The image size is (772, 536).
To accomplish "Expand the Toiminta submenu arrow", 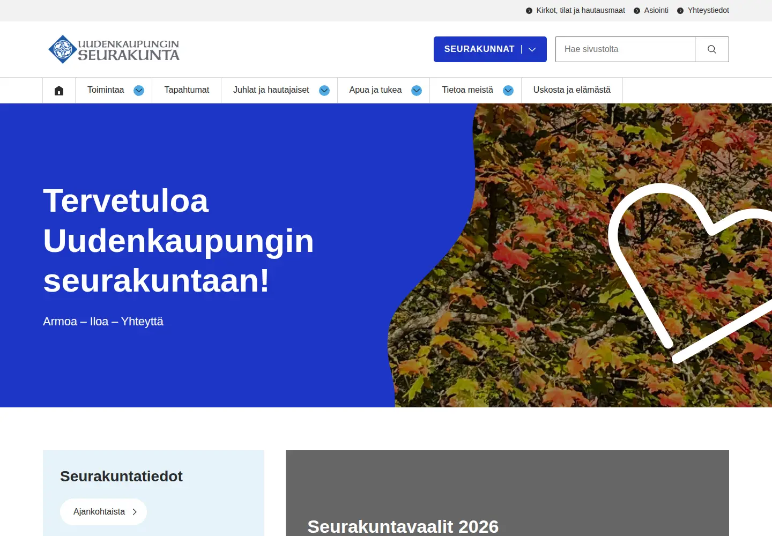I will 139,91.
